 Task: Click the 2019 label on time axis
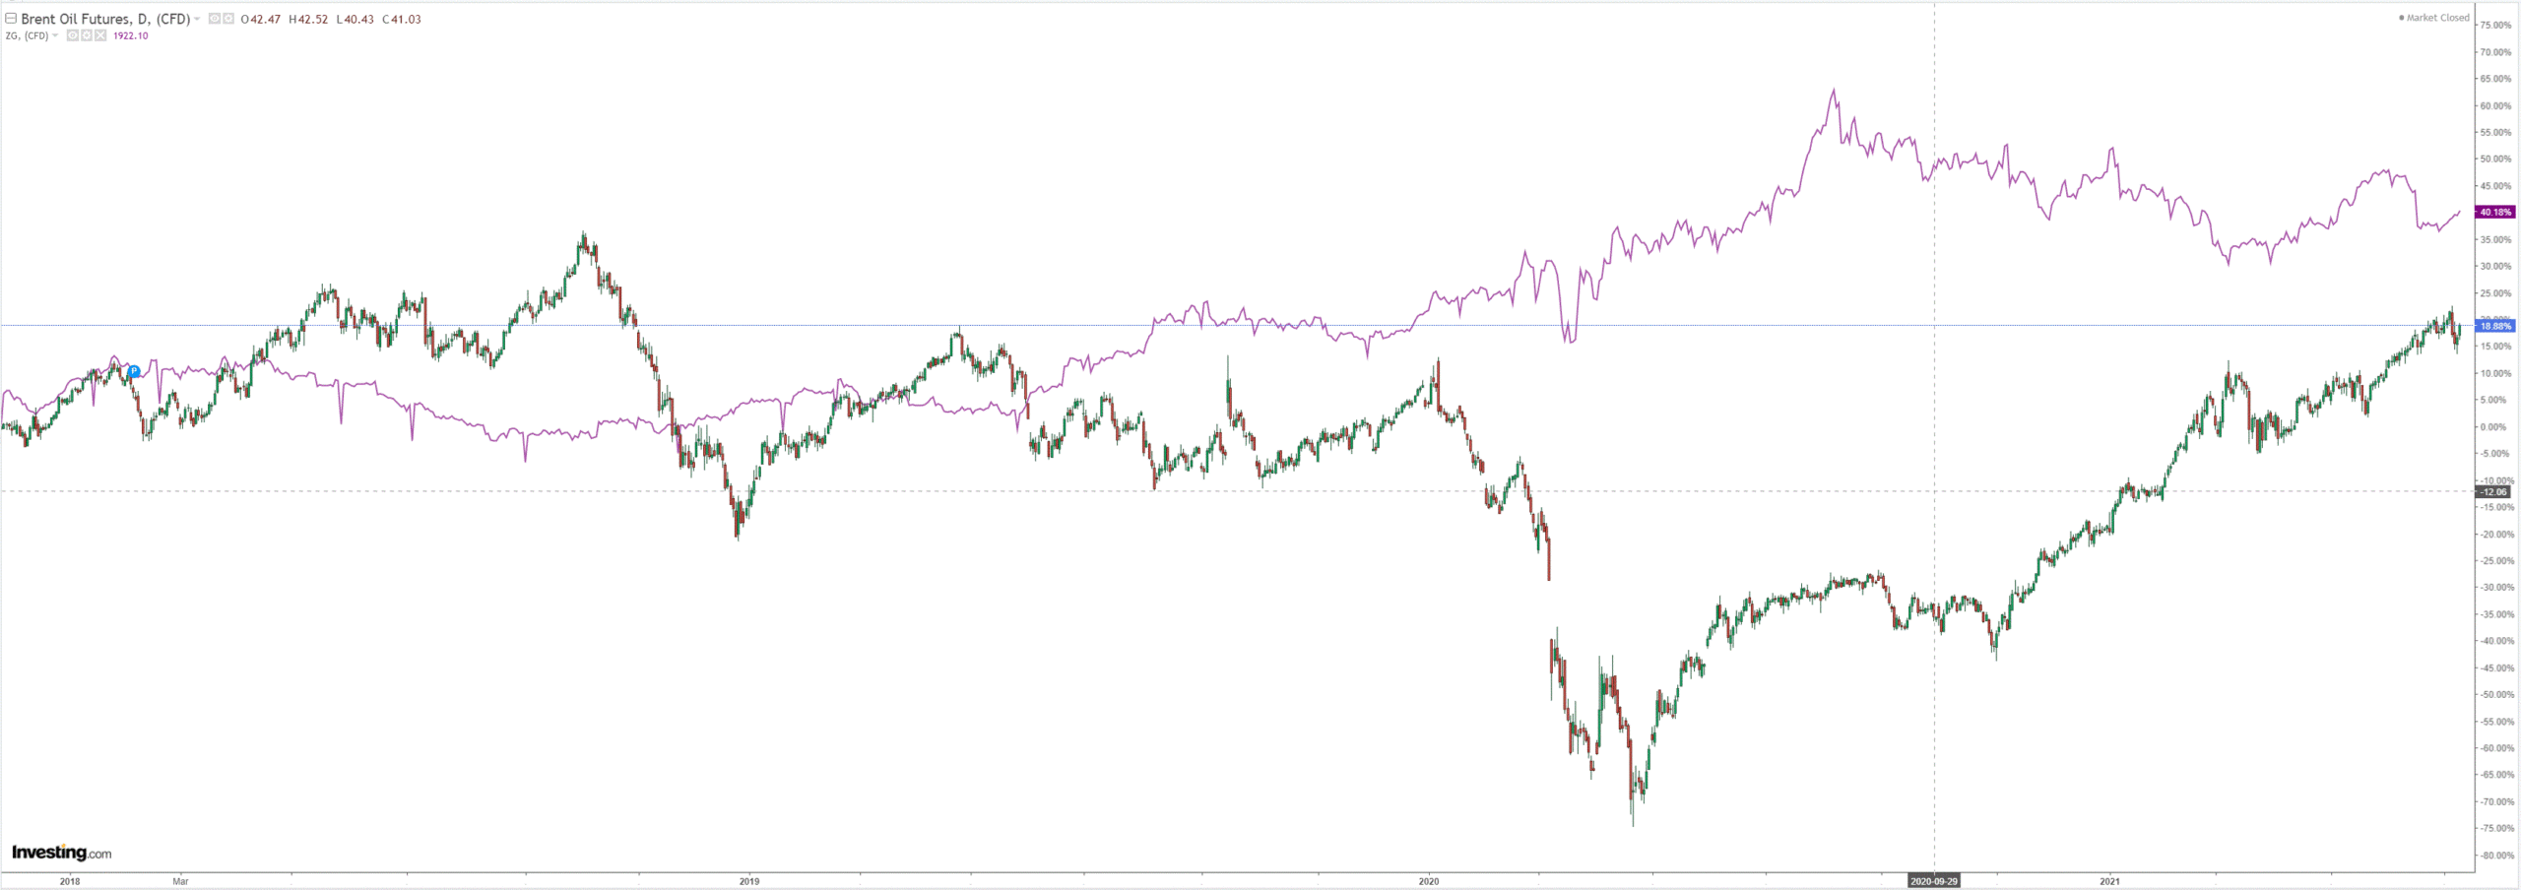749,881
